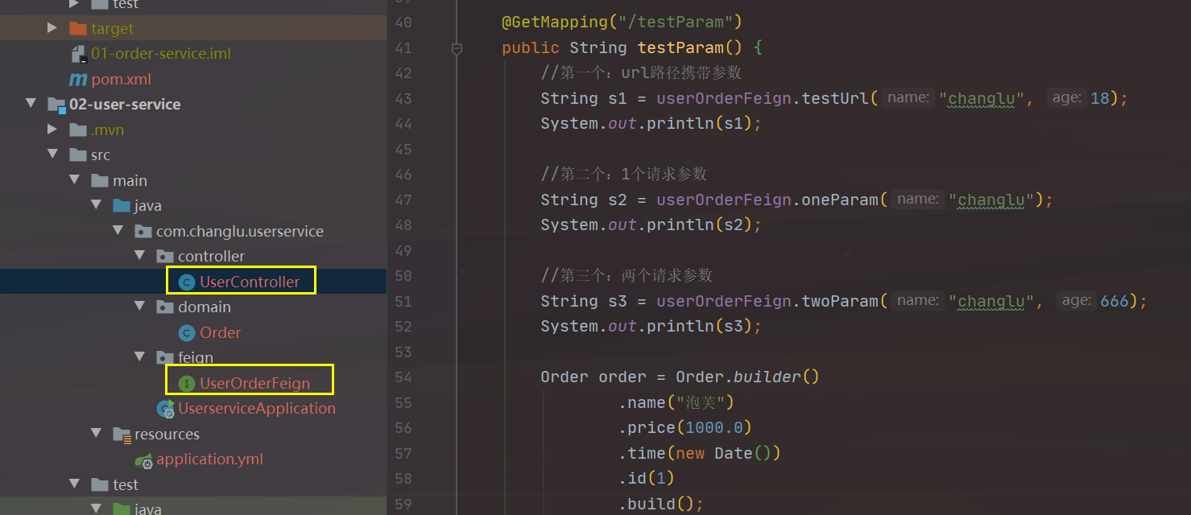Click line number 40 in the gutter
Screen dimensions: 1191x515
tap(403, 22)
